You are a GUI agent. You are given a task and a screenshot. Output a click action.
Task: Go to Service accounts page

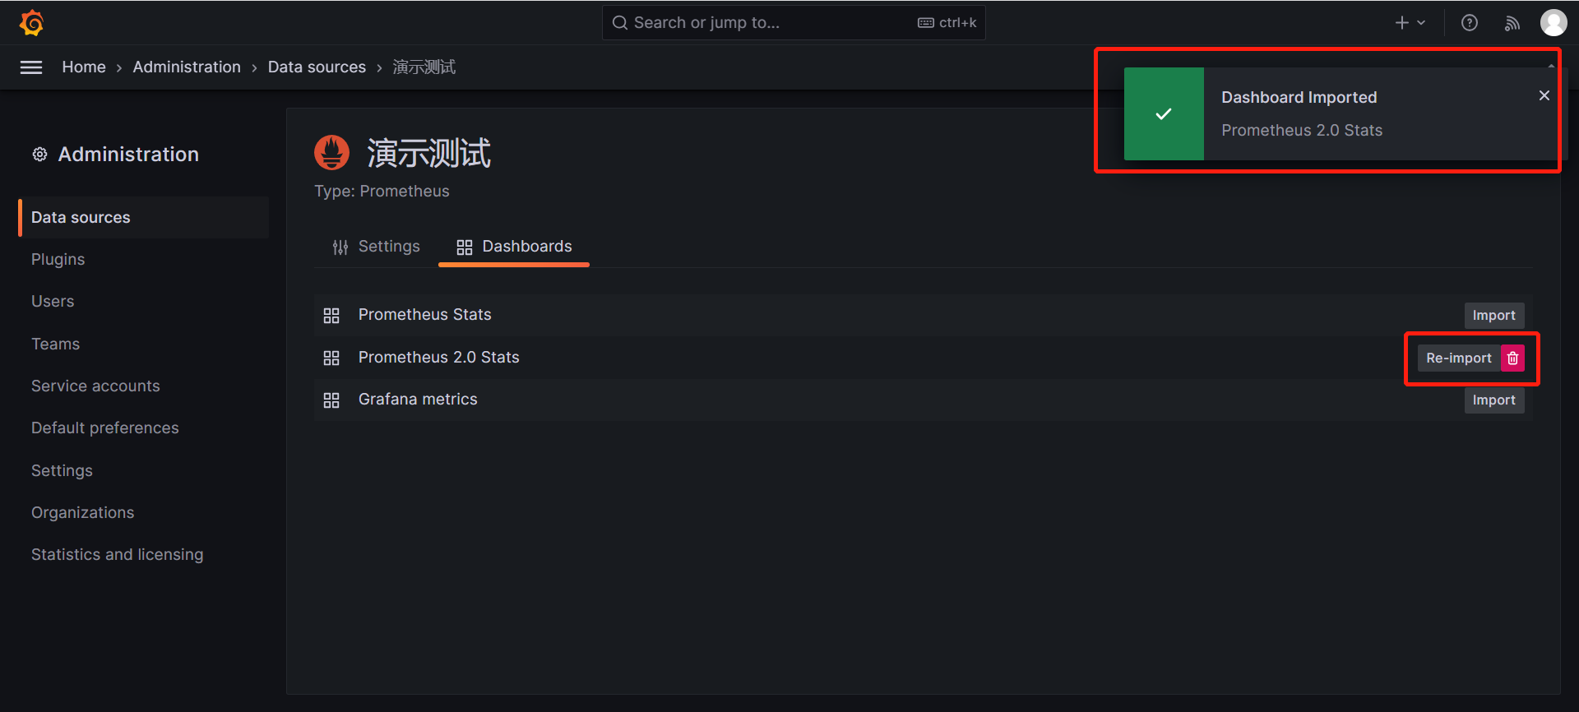pos(95,386)
